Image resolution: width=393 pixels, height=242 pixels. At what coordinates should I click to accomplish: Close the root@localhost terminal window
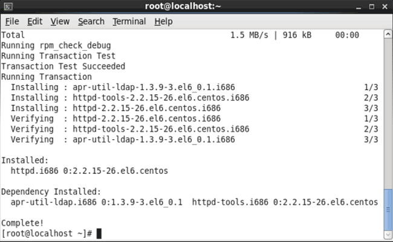coord(384,7)
